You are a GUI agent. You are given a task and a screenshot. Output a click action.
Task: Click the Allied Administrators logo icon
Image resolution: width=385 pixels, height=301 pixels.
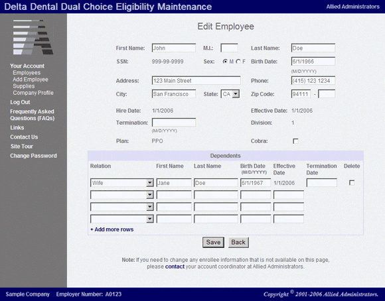tap(33, 37)
